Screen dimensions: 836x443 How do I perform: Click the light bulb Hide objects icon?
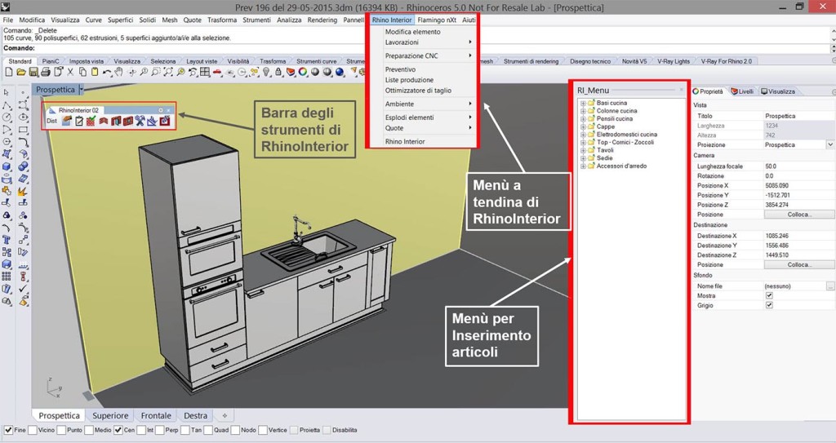pos(266,72)
